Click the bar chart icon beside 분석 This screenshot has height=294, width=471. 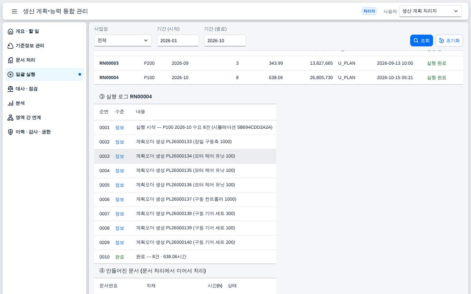pyautogui.click(x=11, y=103)
